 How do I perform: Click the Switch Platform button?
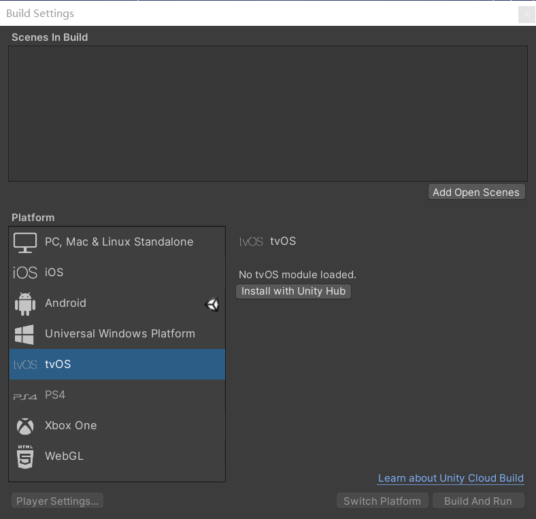coord(382,501)
